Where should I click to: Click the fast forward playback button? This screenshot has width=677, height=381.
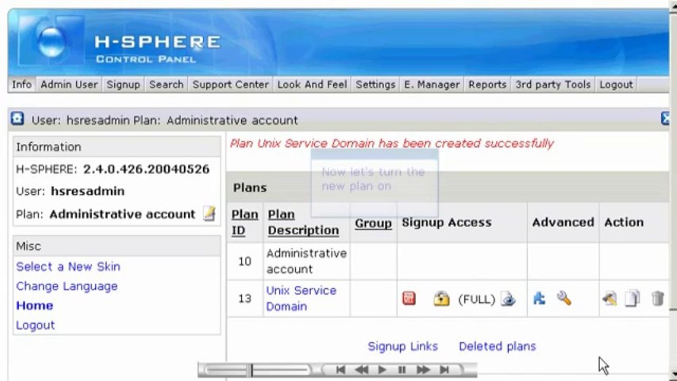pos(423,370)
